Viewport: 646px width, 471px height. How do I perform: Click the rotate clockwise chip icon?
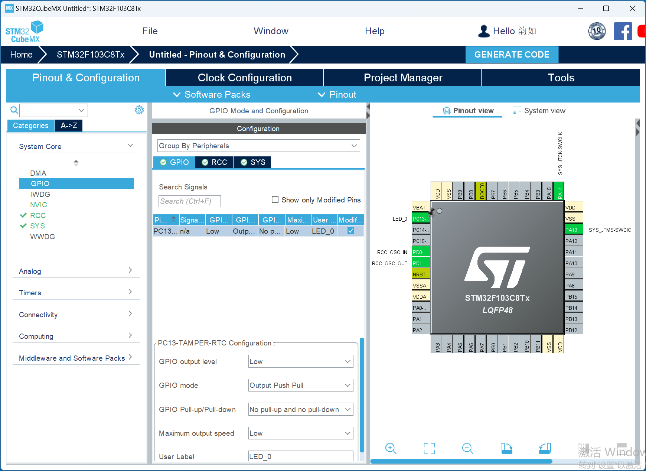506,448
